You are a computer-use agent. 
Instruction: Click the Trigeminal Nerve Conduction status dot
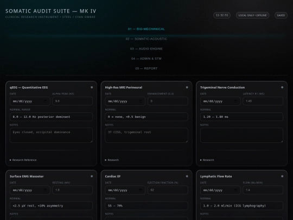[x=282, y=87]
